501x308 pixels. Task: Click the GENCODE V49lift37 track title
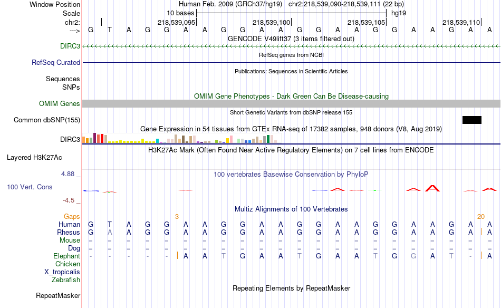tap(291, 38)
